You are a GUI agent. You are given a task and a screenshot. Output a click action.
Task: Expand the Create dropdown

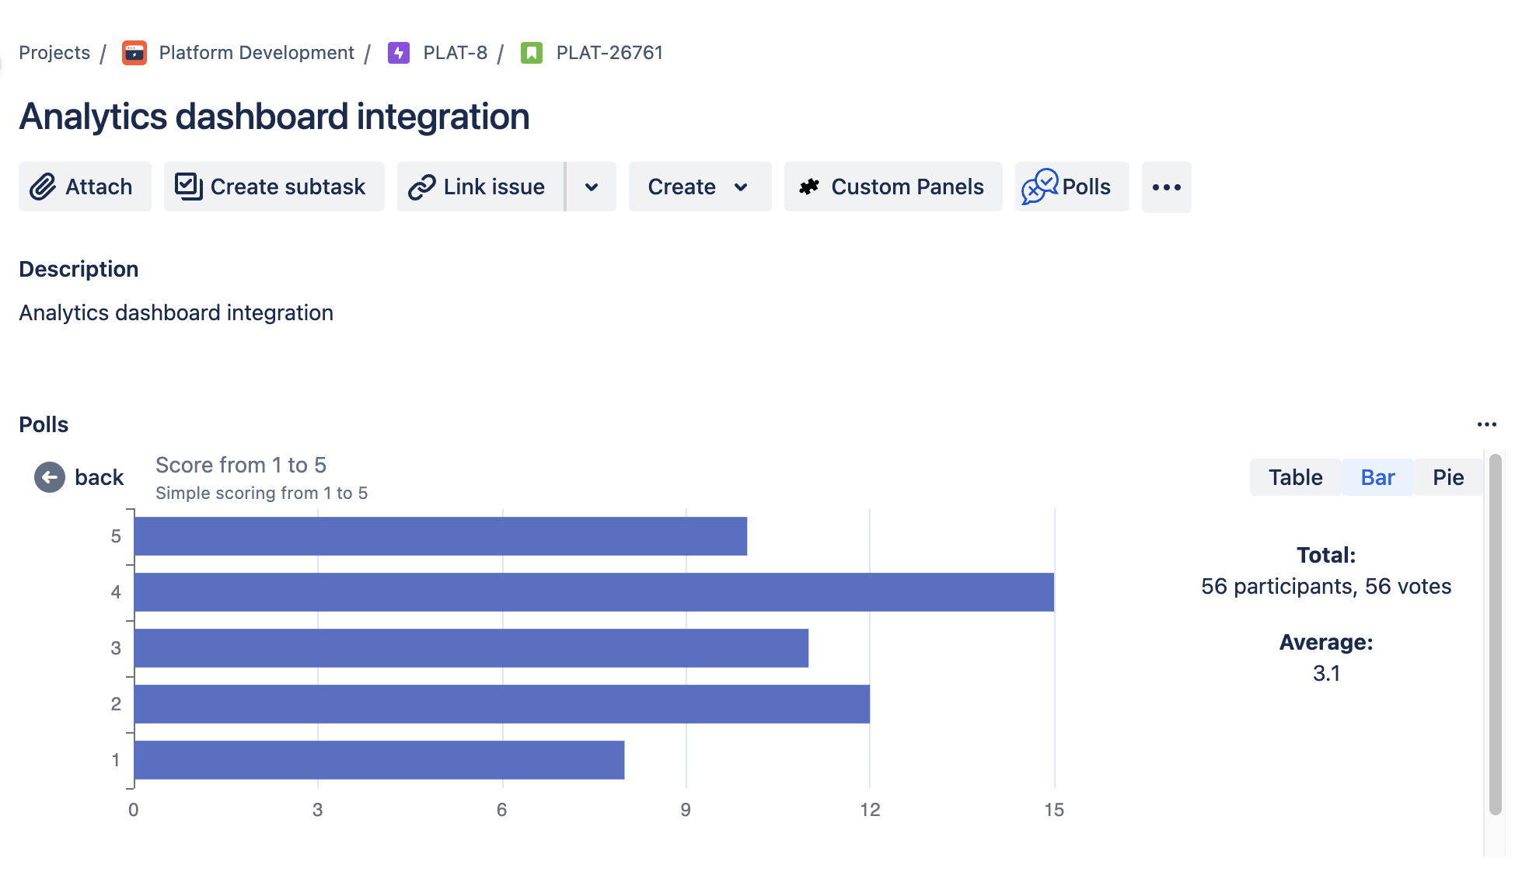click(698, 187)
